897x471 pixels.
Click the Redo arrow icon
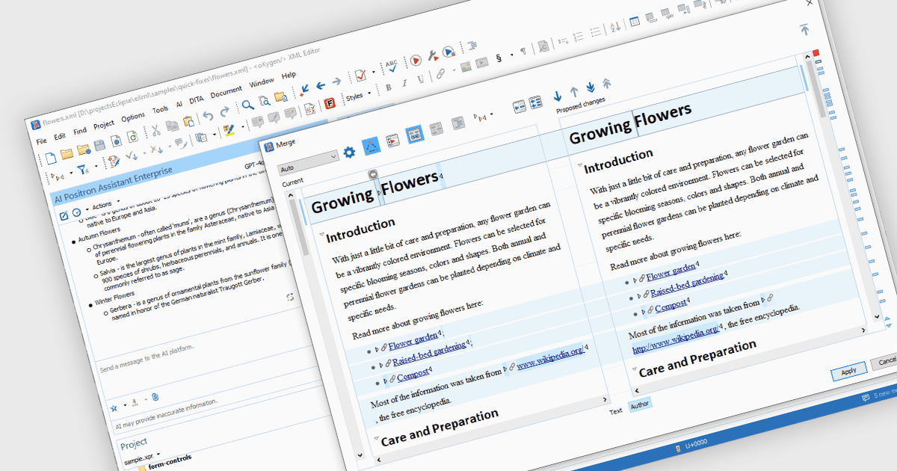(225, 111)
